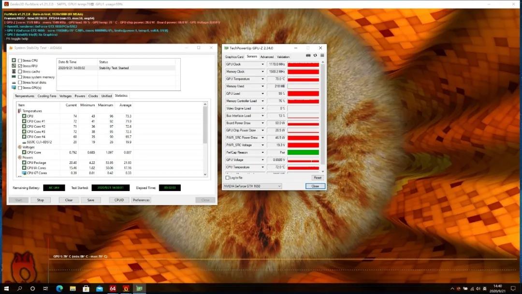The width and height of the screenshot is (522, 294).
Task: Open GPU Load sensor dropdown
Action: [262, 93]
